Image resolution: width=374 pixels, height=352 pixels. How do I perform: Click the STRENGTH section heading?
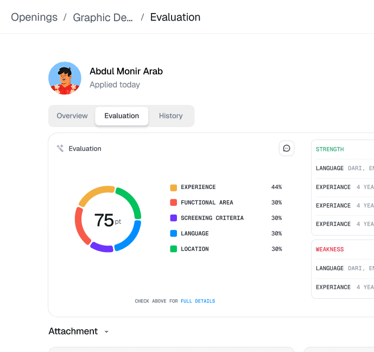pyautogui.click(x=329, y=149)
